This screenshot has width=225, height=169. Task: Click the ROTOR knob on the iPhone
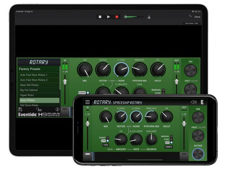point(121,117)
